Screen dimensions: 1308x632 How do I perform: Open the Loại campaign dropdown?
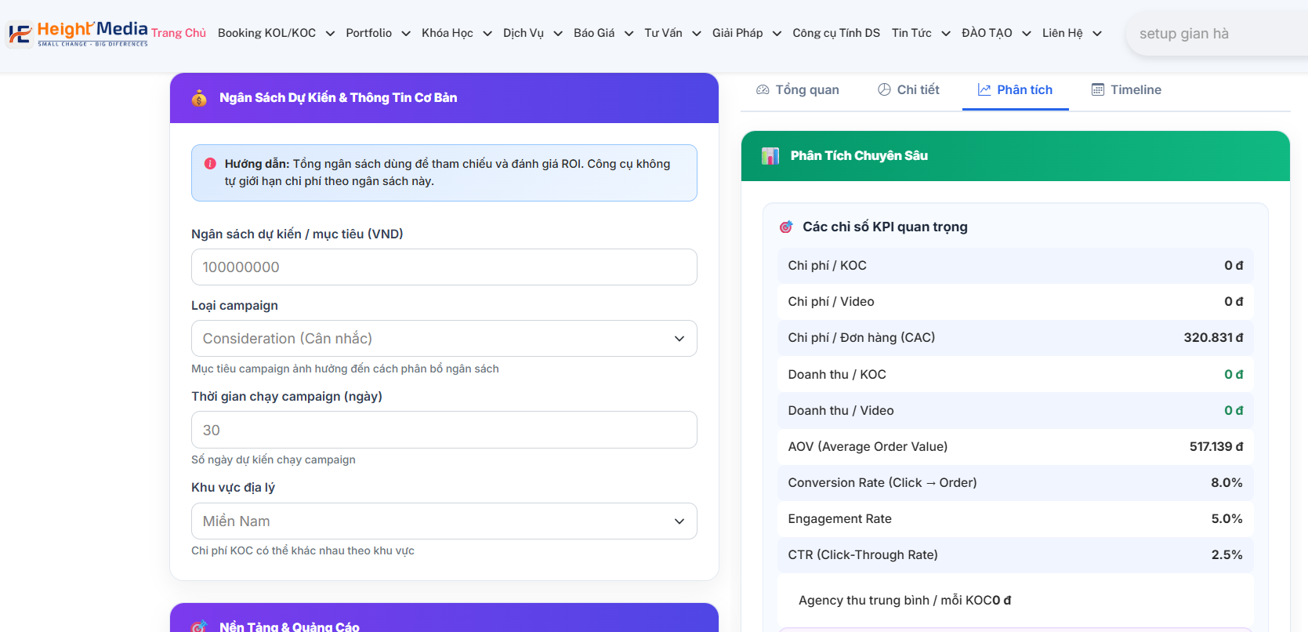point(444,339)
